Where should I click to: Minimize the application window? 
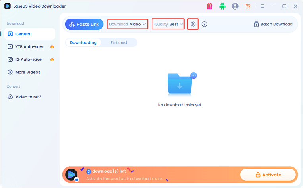(x=273, y=6)
